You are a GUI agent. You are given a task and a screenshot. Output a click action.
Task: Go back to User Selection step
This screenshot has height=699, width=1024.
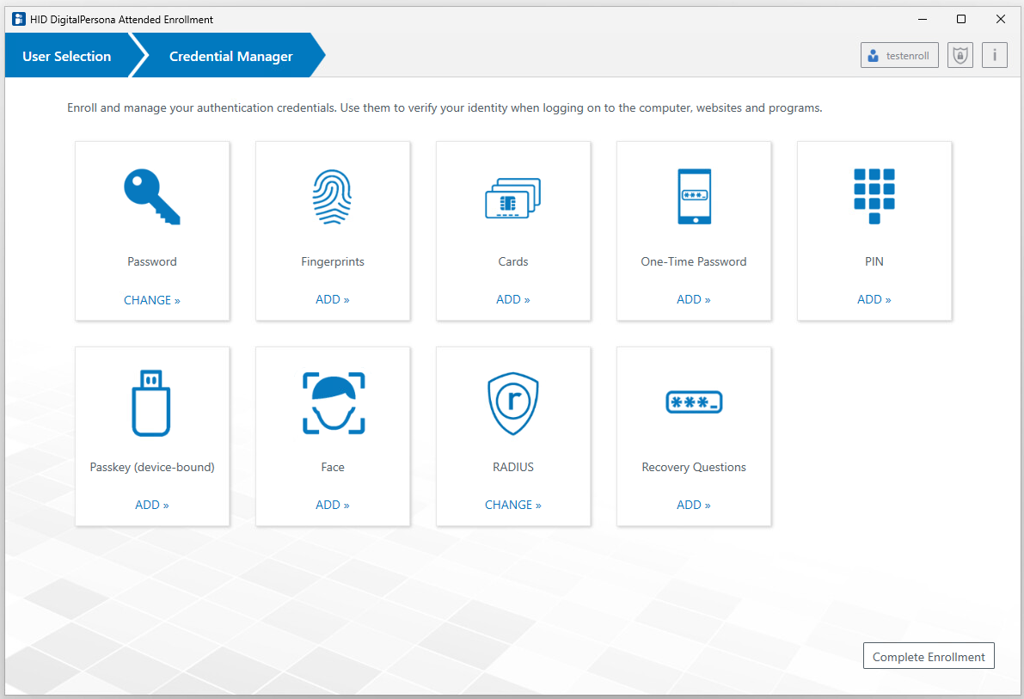(67, 57)
